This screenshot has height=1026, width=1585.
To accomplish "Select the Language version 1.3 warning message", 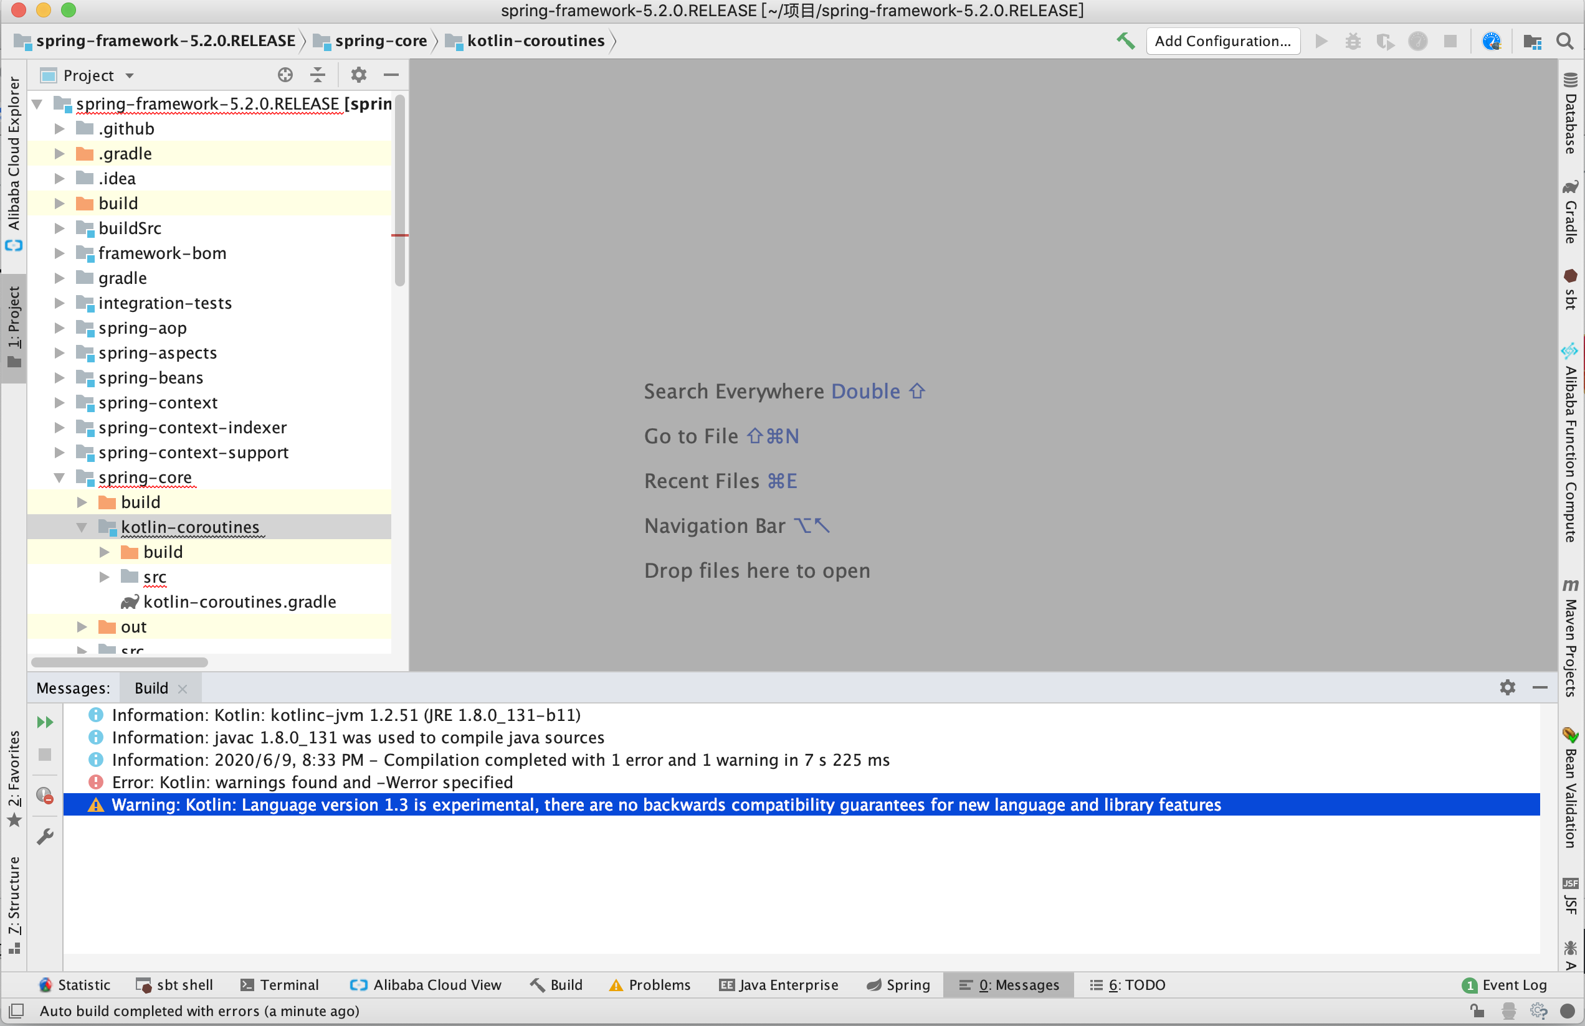I will pos(801,805).
